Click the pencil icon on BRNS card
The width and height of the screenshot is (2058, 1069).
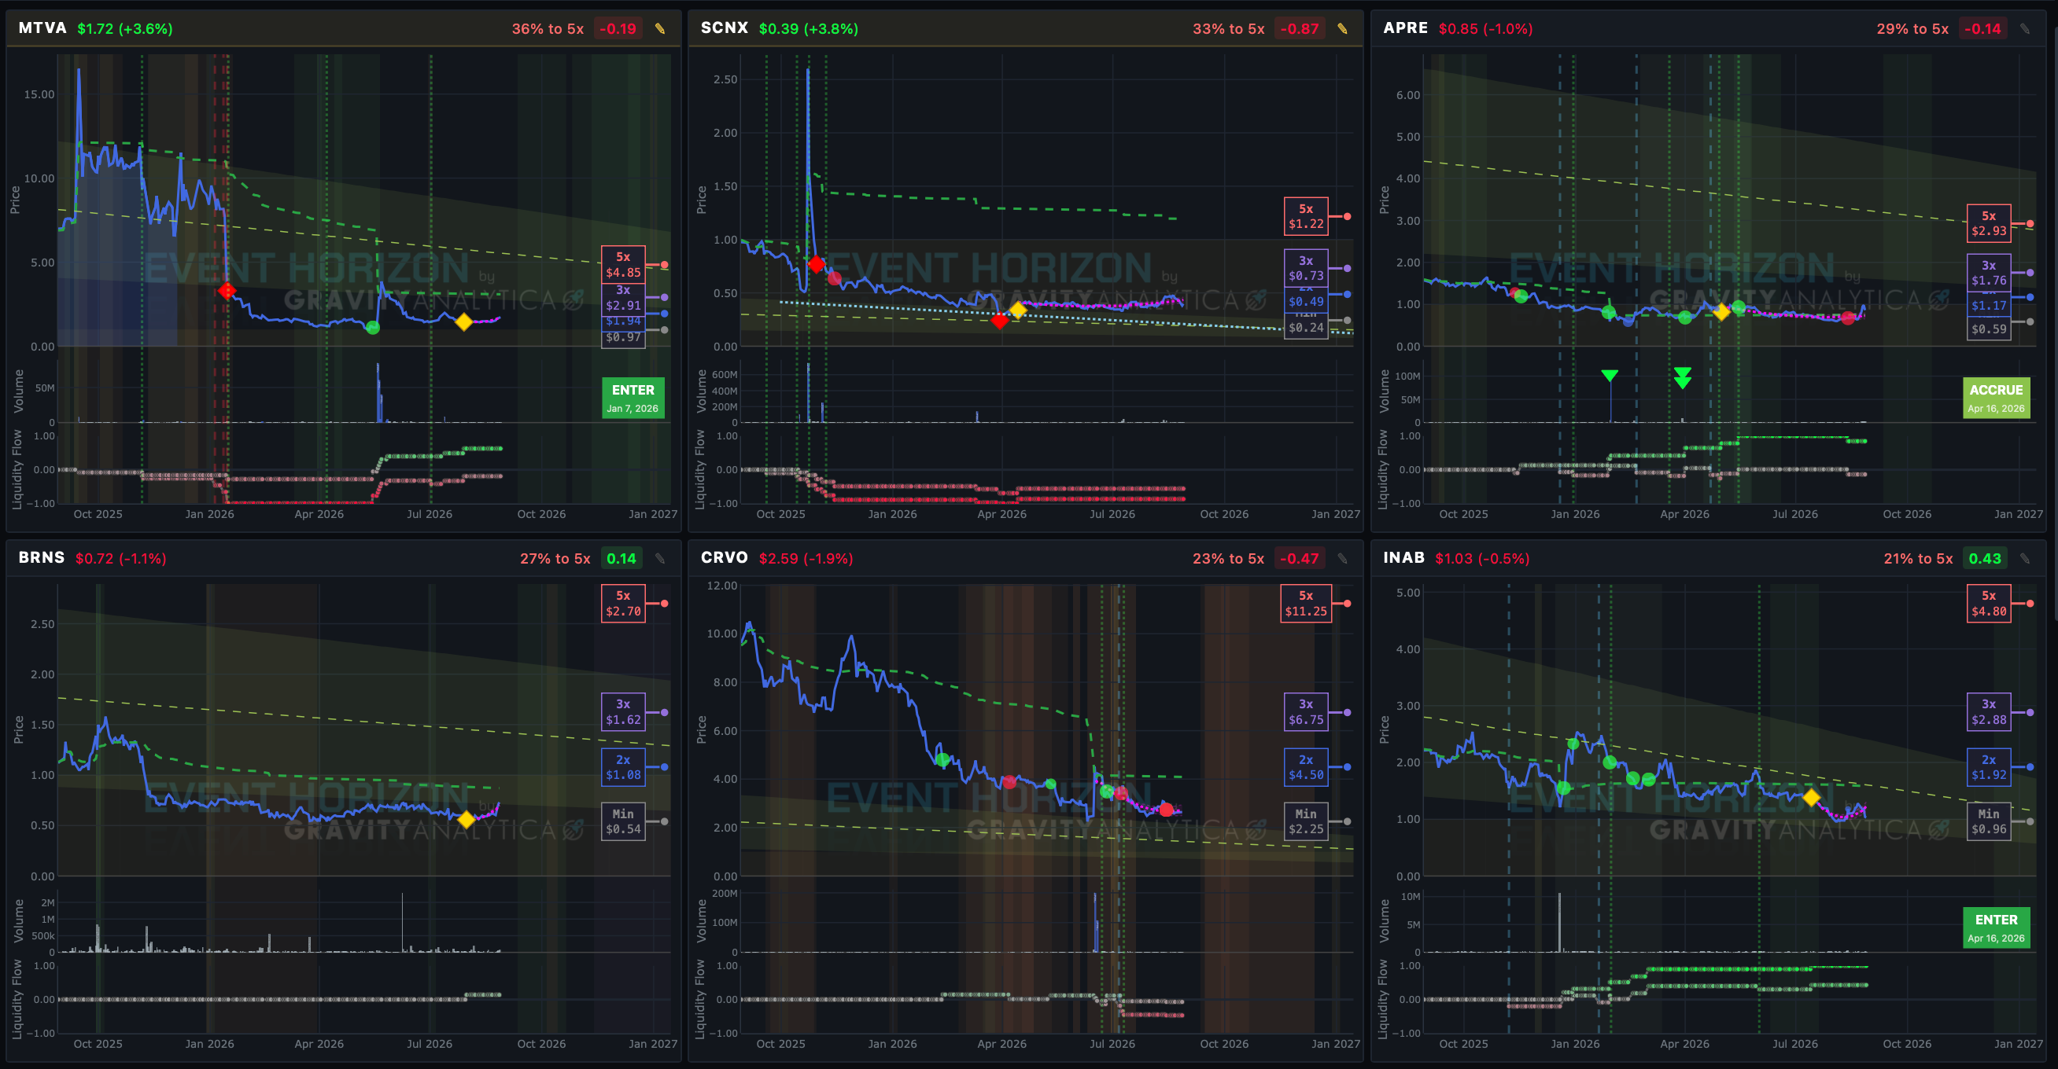pyautogui.click(x=660, y=559)
